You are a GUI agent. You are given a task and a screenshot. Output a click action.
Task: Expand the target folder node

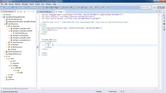[5, 77]
